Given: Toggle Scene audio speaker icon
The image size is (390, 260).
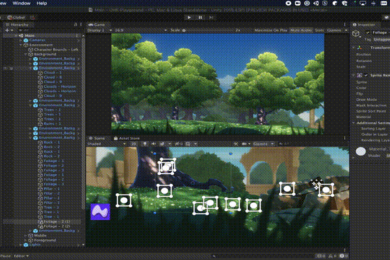Looking at the screenshot, I should (x=153, y=144).
